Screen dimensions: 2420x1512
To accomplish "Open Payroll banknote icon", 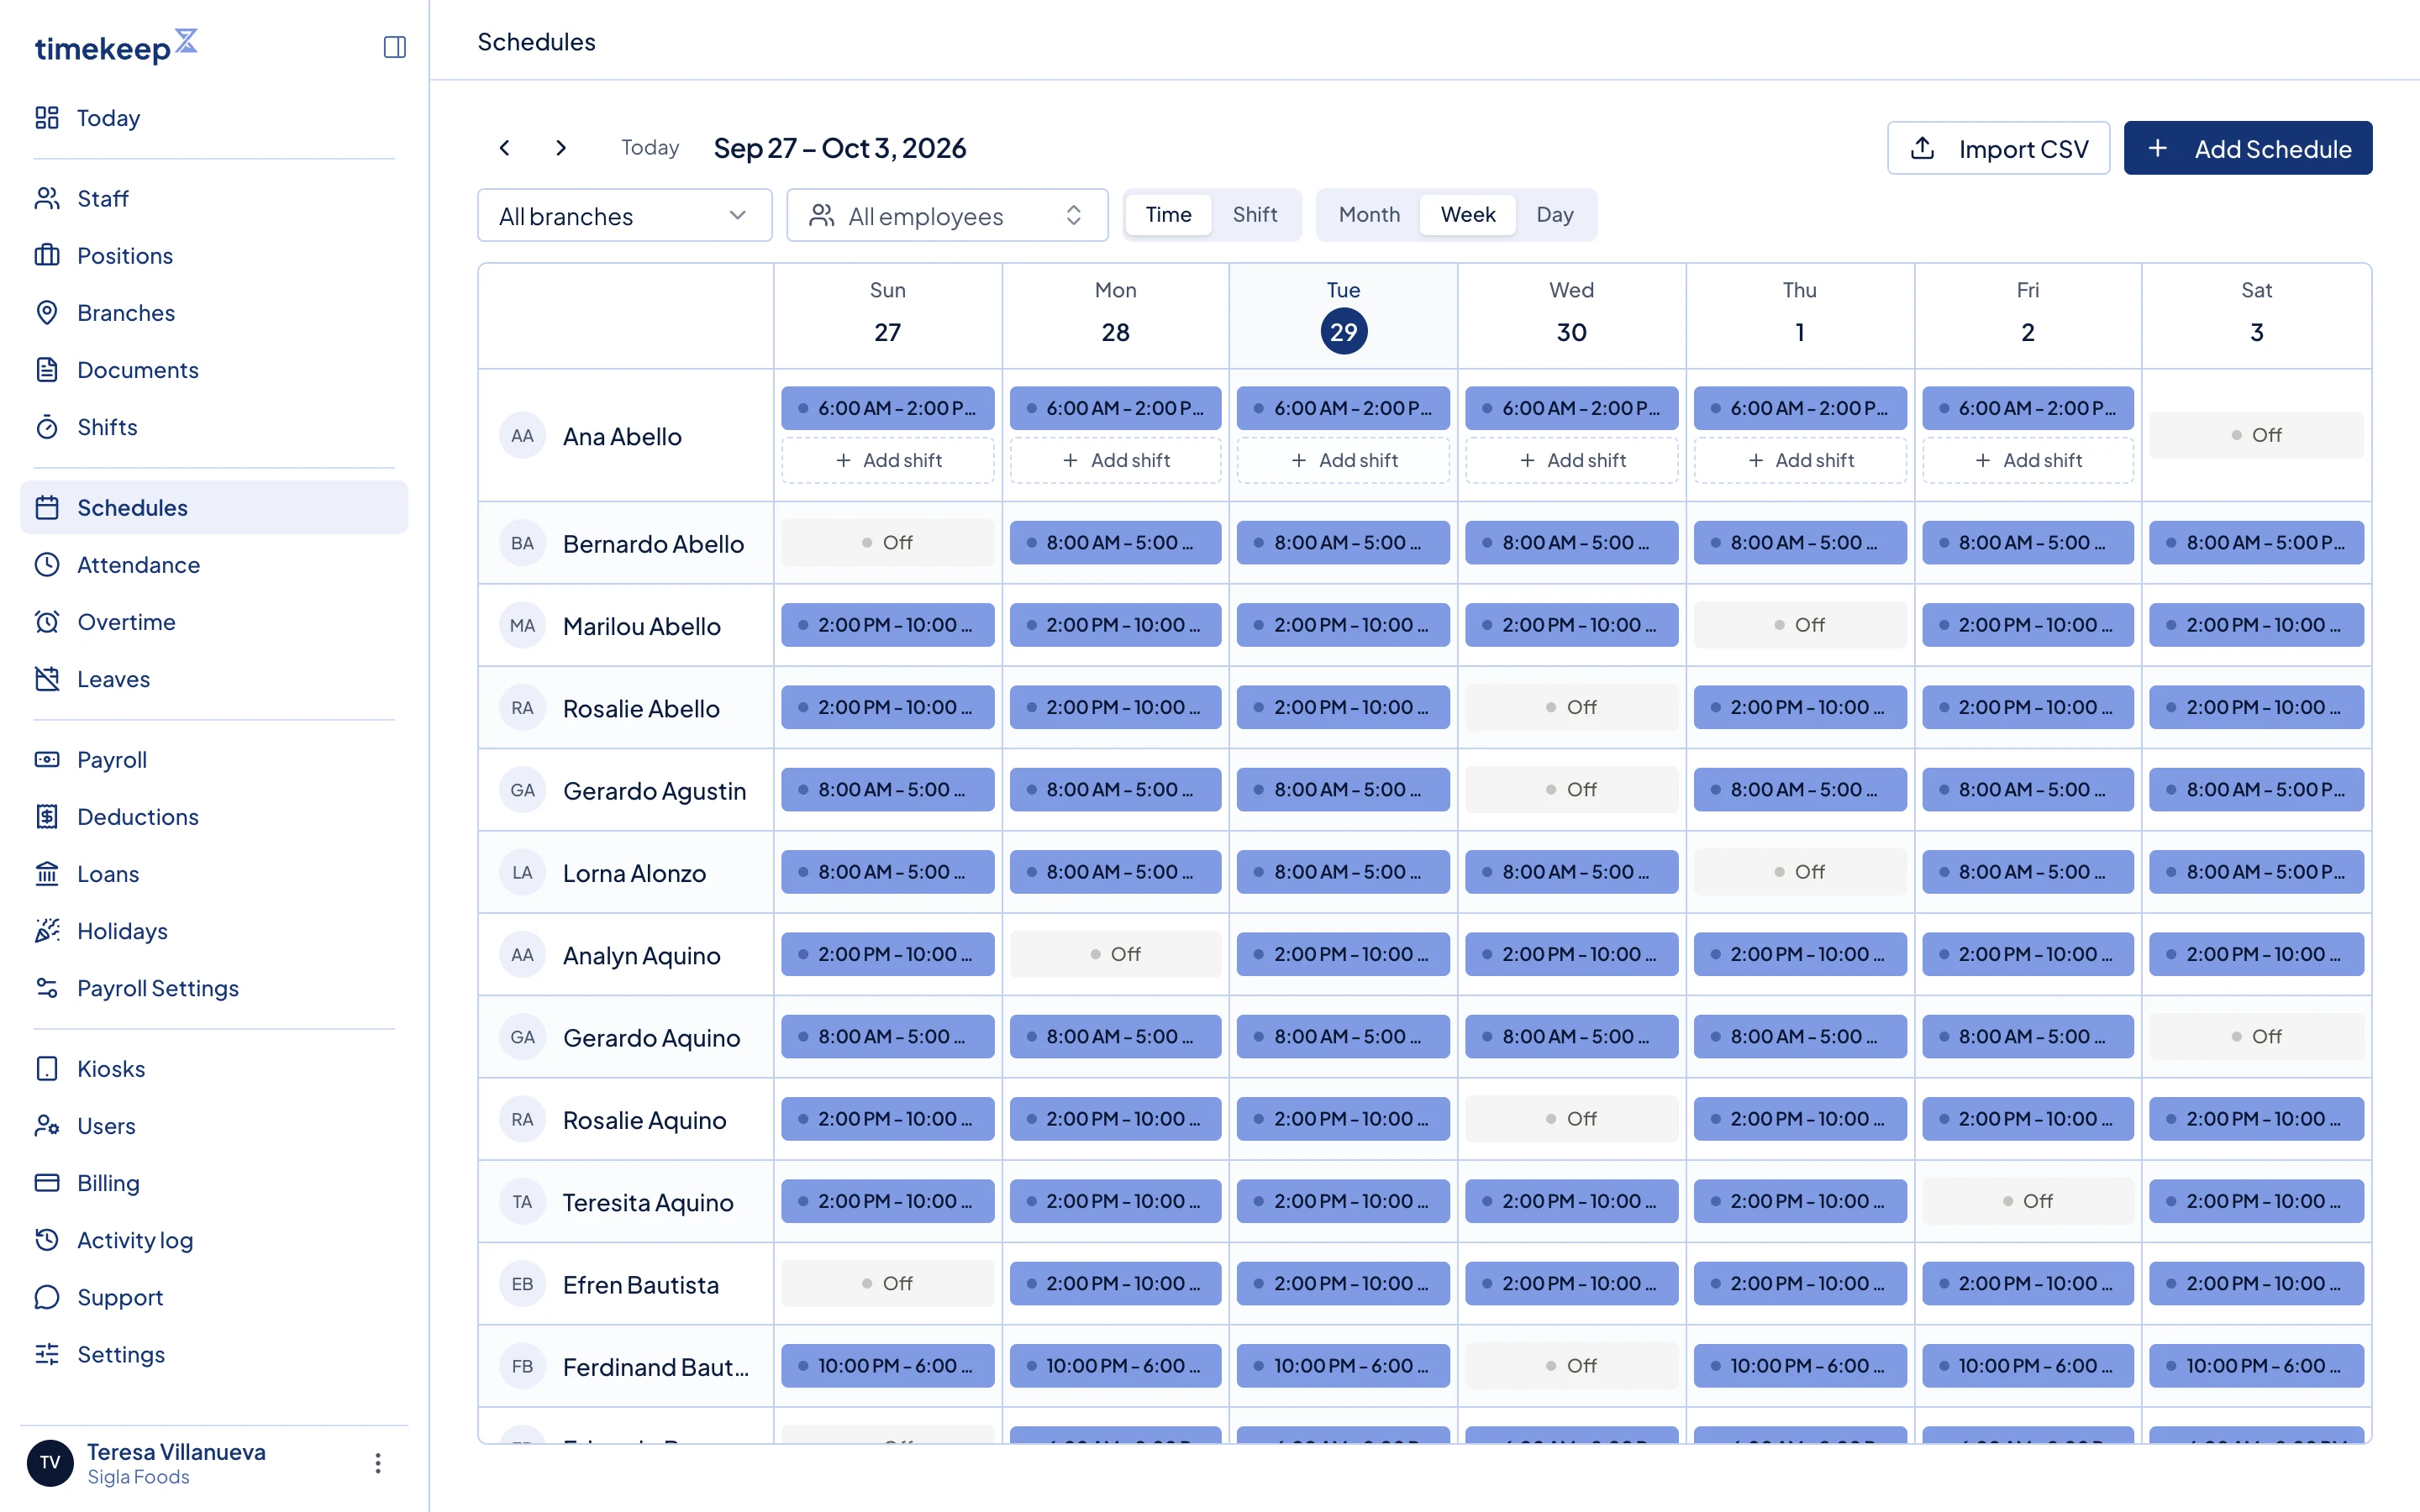I will click(47, 760).
